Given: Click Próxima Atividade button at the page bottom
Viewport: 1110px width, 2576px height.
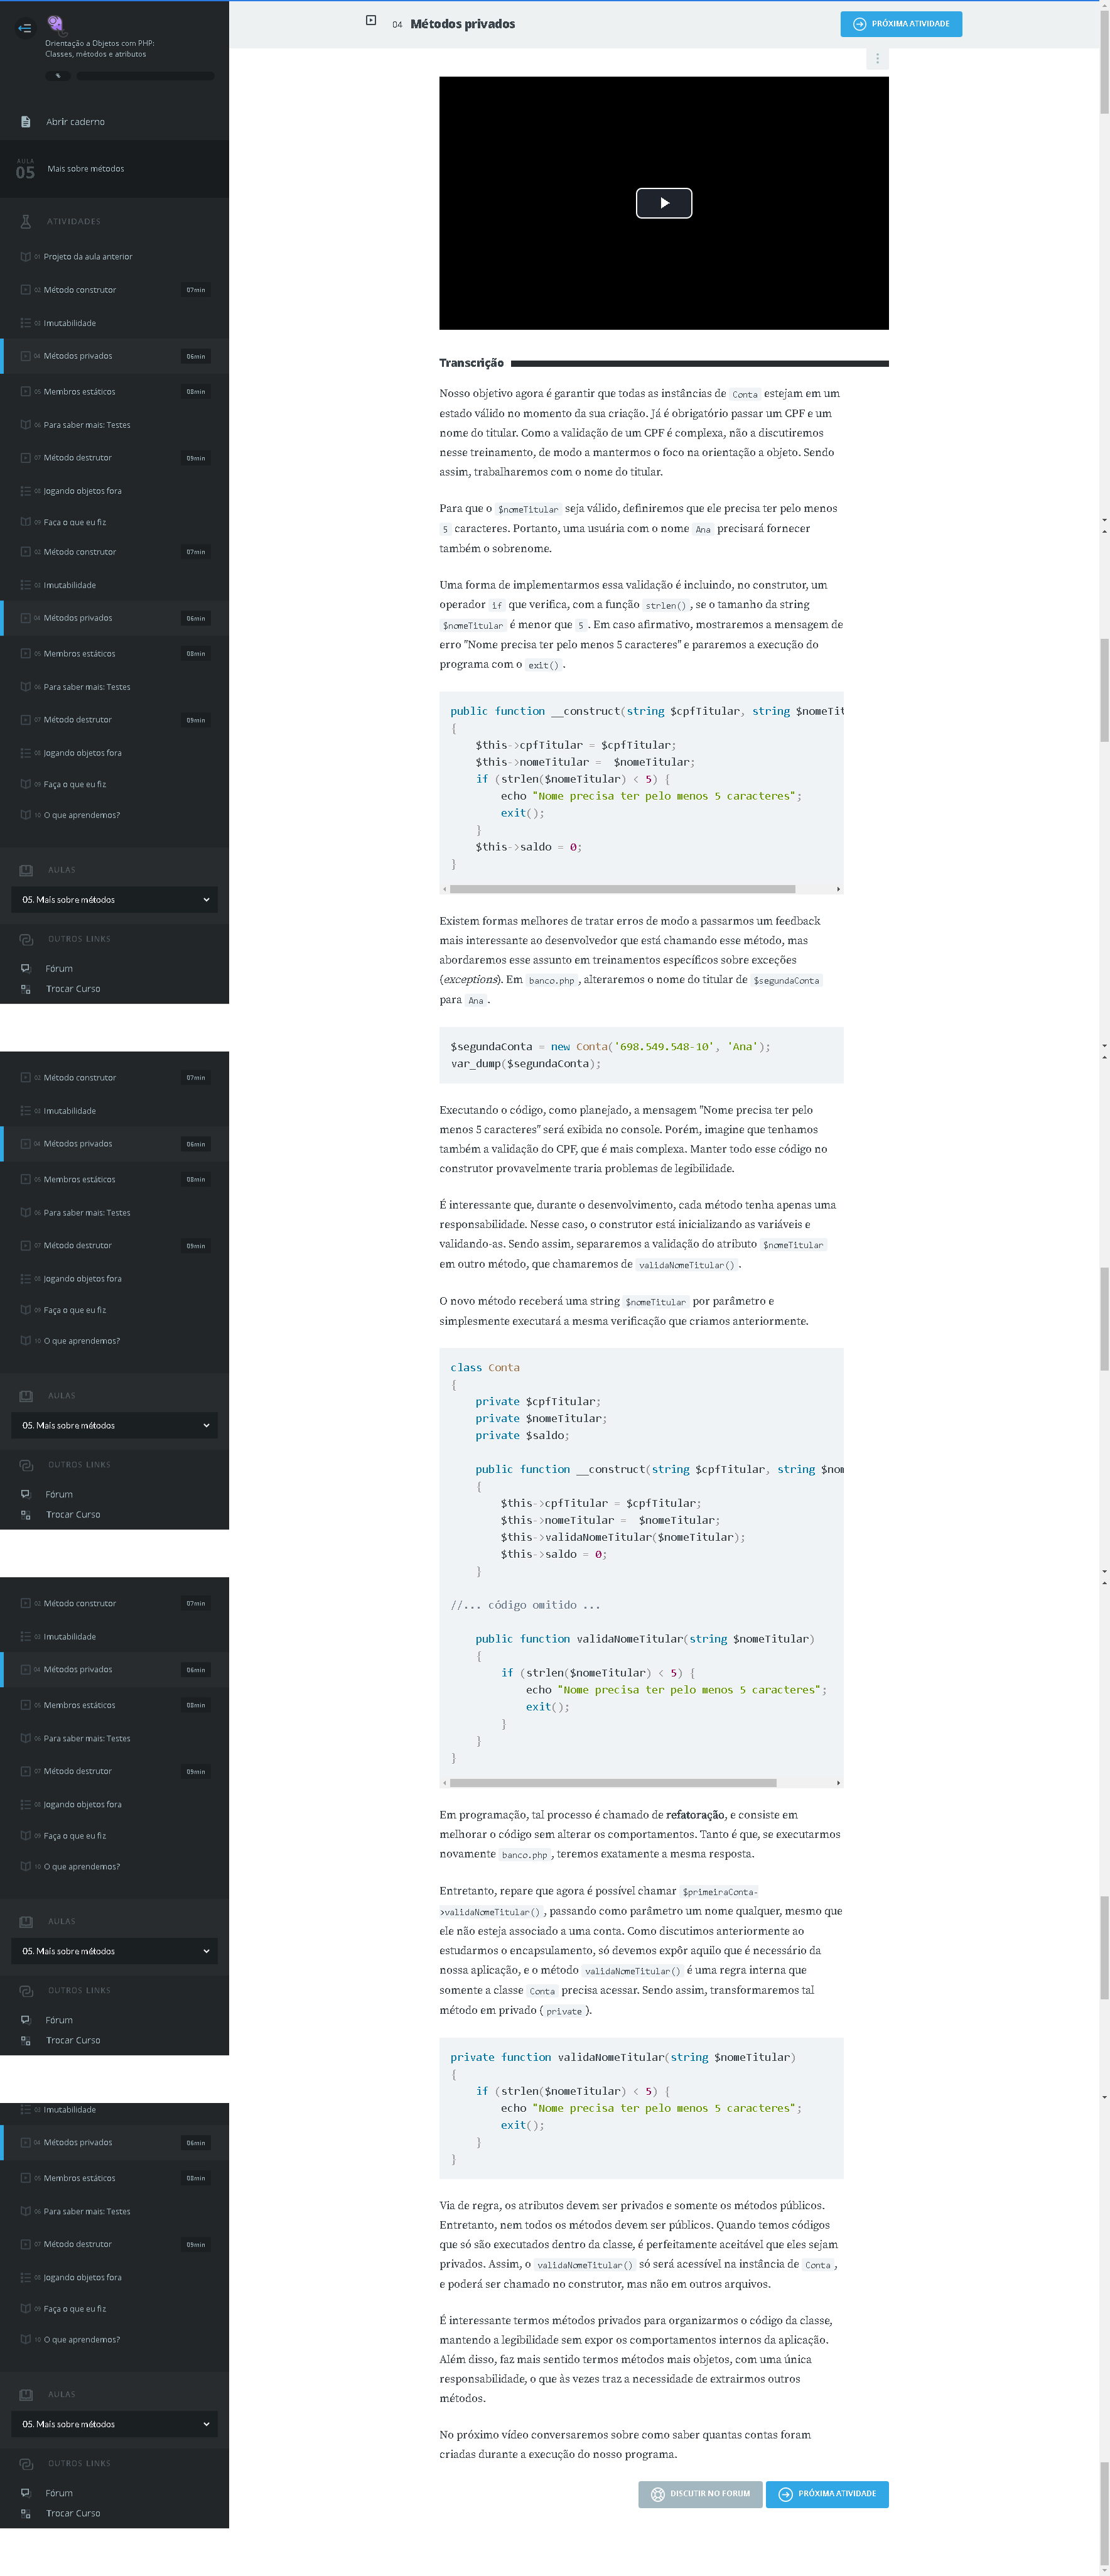Looking at the screenshot, I should pyautogui.click(x=826, y=2493).
